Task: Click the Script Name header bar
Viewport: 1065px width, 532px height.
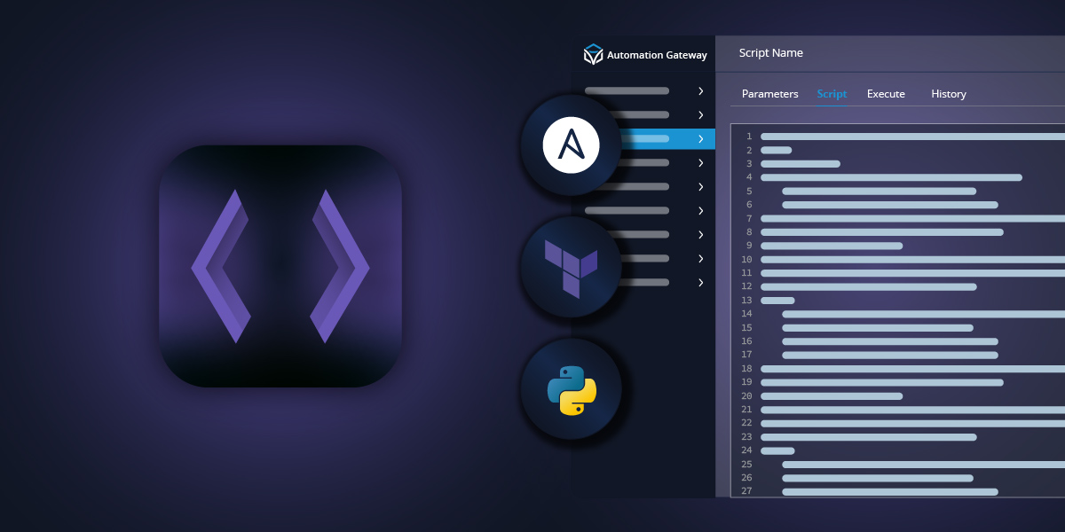Action: [770, 53]
